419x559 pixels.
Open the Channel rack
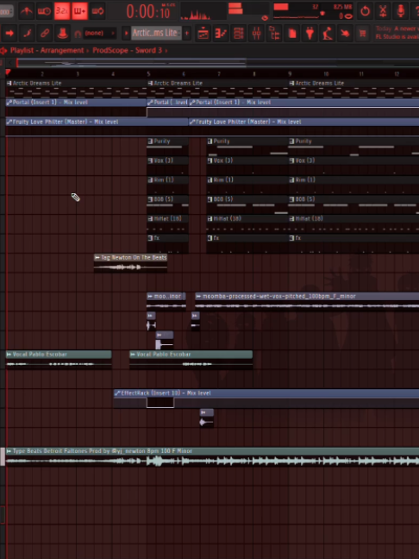coord(239,34)
